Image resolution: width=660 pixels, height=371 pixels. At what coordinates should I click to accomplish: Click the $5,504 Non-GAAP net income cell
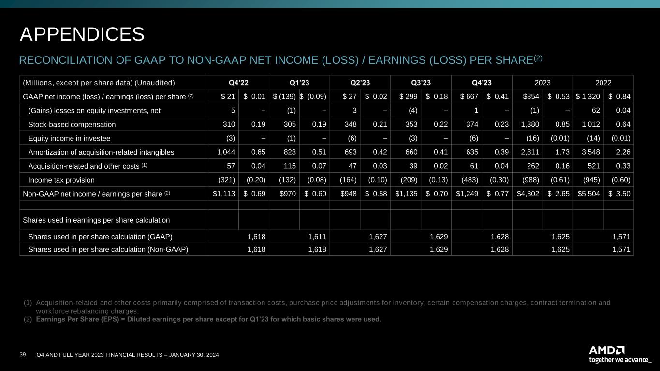588,194
